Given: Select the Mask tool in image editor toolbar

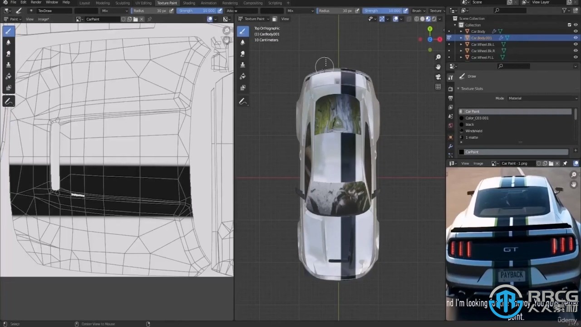Looking at the screenshot, I should [x=8, y=88].
